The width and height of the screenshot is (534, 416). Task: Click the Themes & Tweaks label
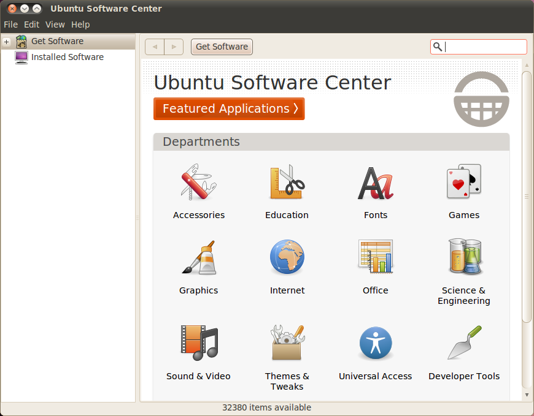coord(287,381)
